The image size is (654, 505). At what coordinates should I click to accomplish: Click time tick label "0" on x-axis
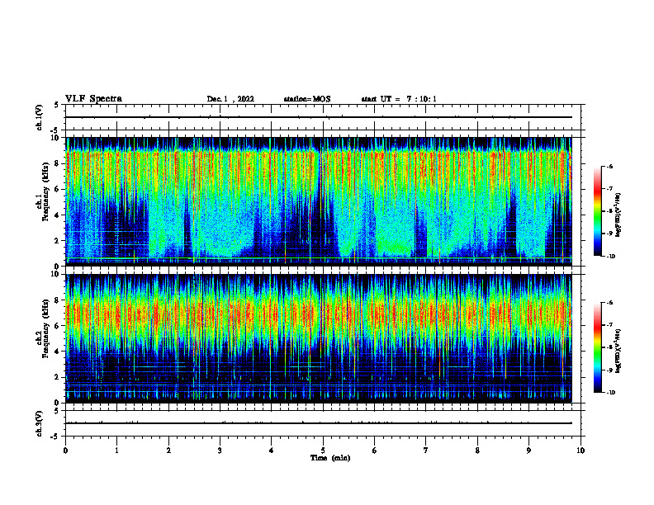(x=65, y=451)
